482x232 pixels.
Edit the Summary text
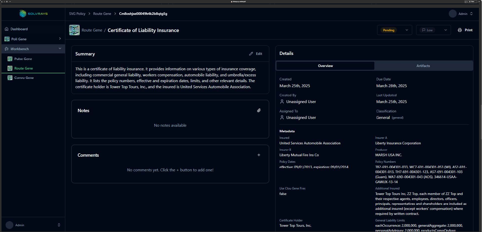[256, 54]
